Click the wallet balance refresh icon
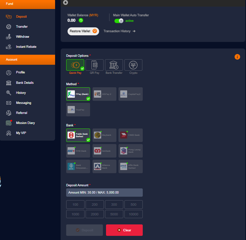Viewport: 246px width, 240px height. [x=81, y=20]
